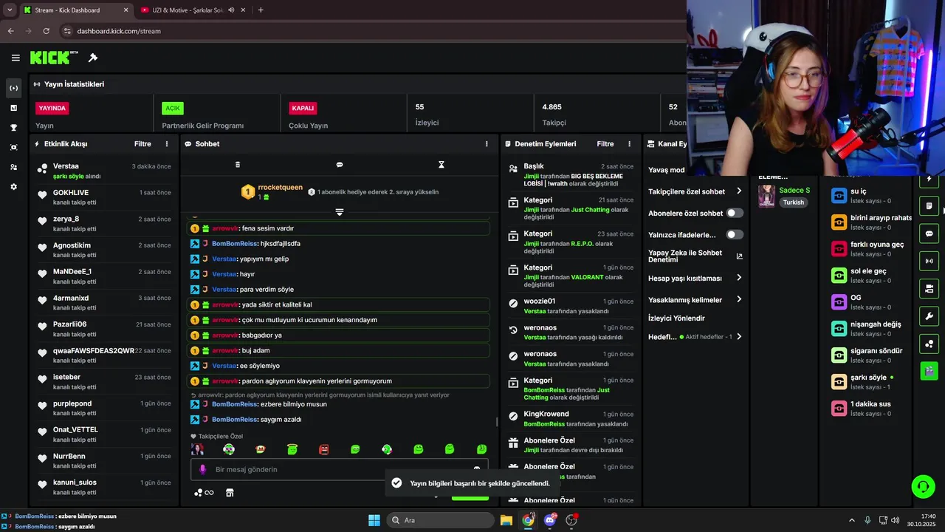Click the lightning bolt icon in right strip
The image size is (945, 532).
[x=929, y=179]
